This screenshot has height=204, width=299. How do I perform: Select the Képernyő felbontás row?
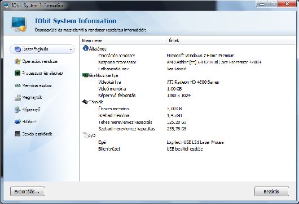point(188,96)
